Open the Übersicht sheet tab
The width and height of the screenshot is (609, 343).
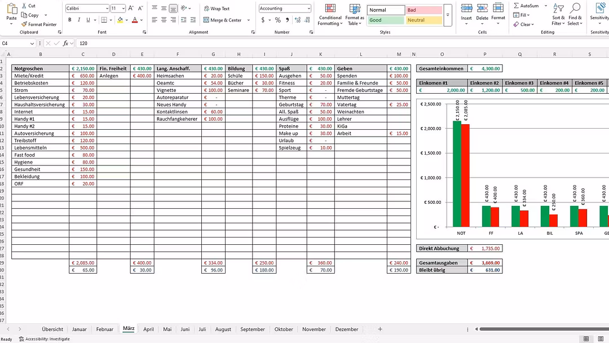click(52, 329)
